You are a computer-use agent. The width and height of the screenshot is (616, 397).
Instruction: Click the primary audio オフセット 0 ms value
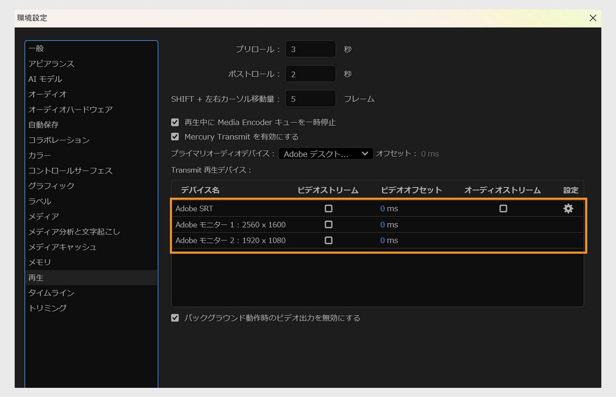[x=430, y=154]
